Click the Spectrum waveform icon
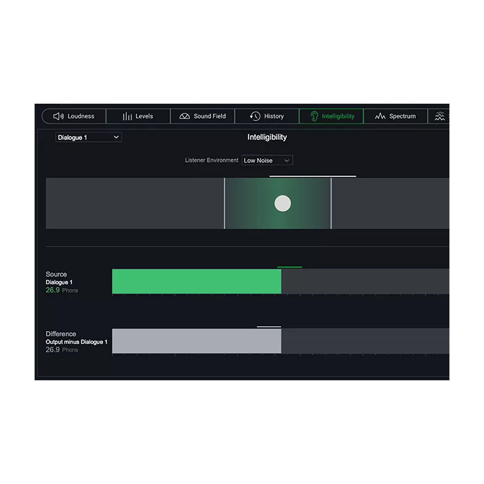The image size is (484, 484). point(380,116)
